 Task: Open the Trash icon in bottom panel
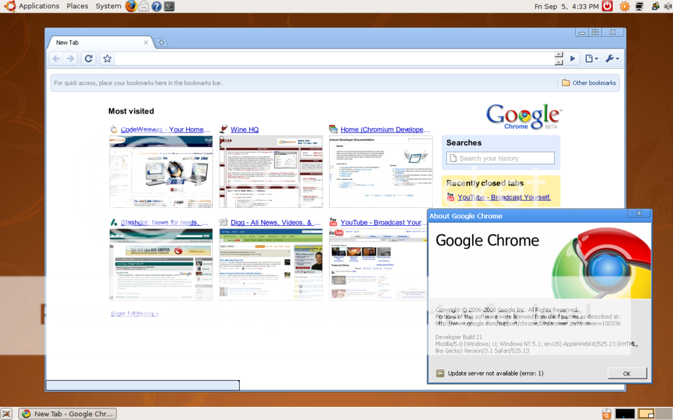click(x=607, y=413)
